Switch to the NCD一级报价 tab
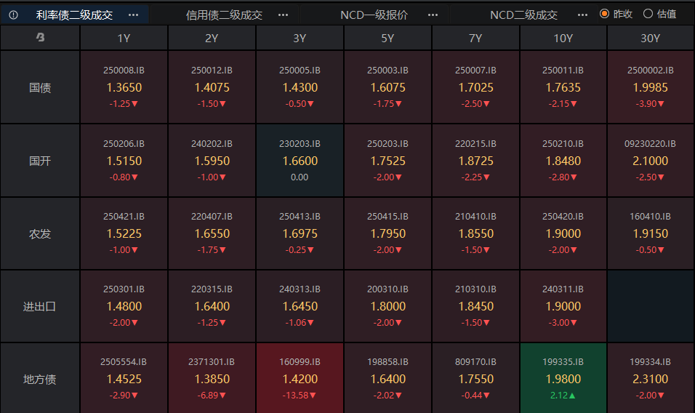This screenshot has height=413, width=695. click(x=374, y=15)
